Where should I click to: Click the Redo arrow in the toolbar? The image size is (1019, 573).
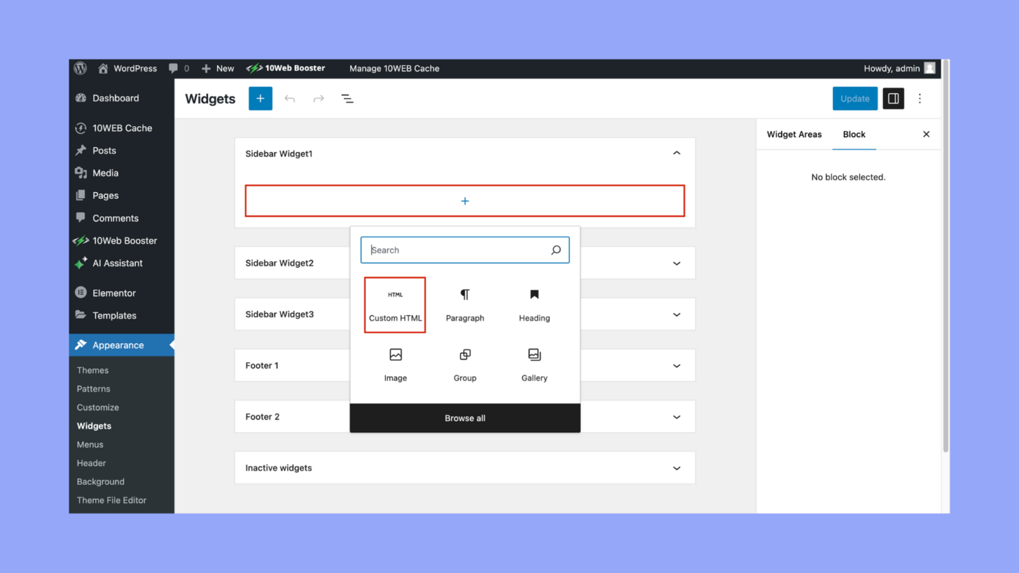pos(318,98)
